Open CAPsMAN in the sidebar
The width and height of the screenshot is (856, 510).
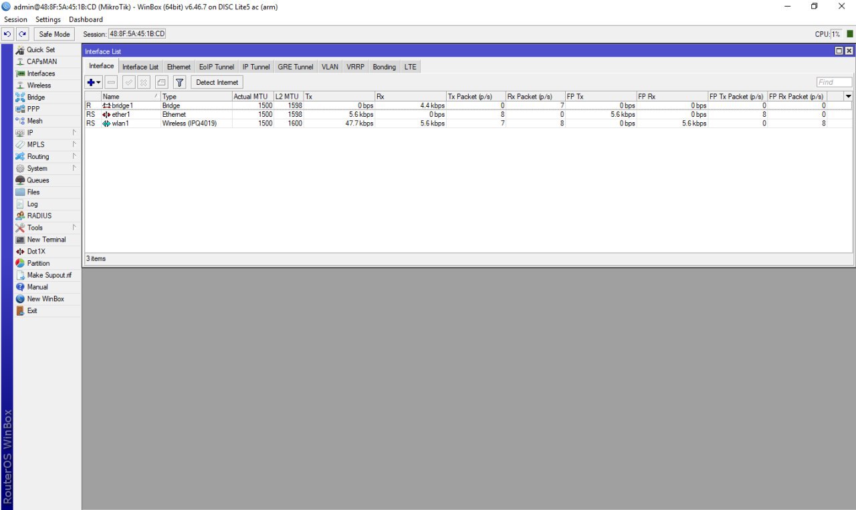47,61
